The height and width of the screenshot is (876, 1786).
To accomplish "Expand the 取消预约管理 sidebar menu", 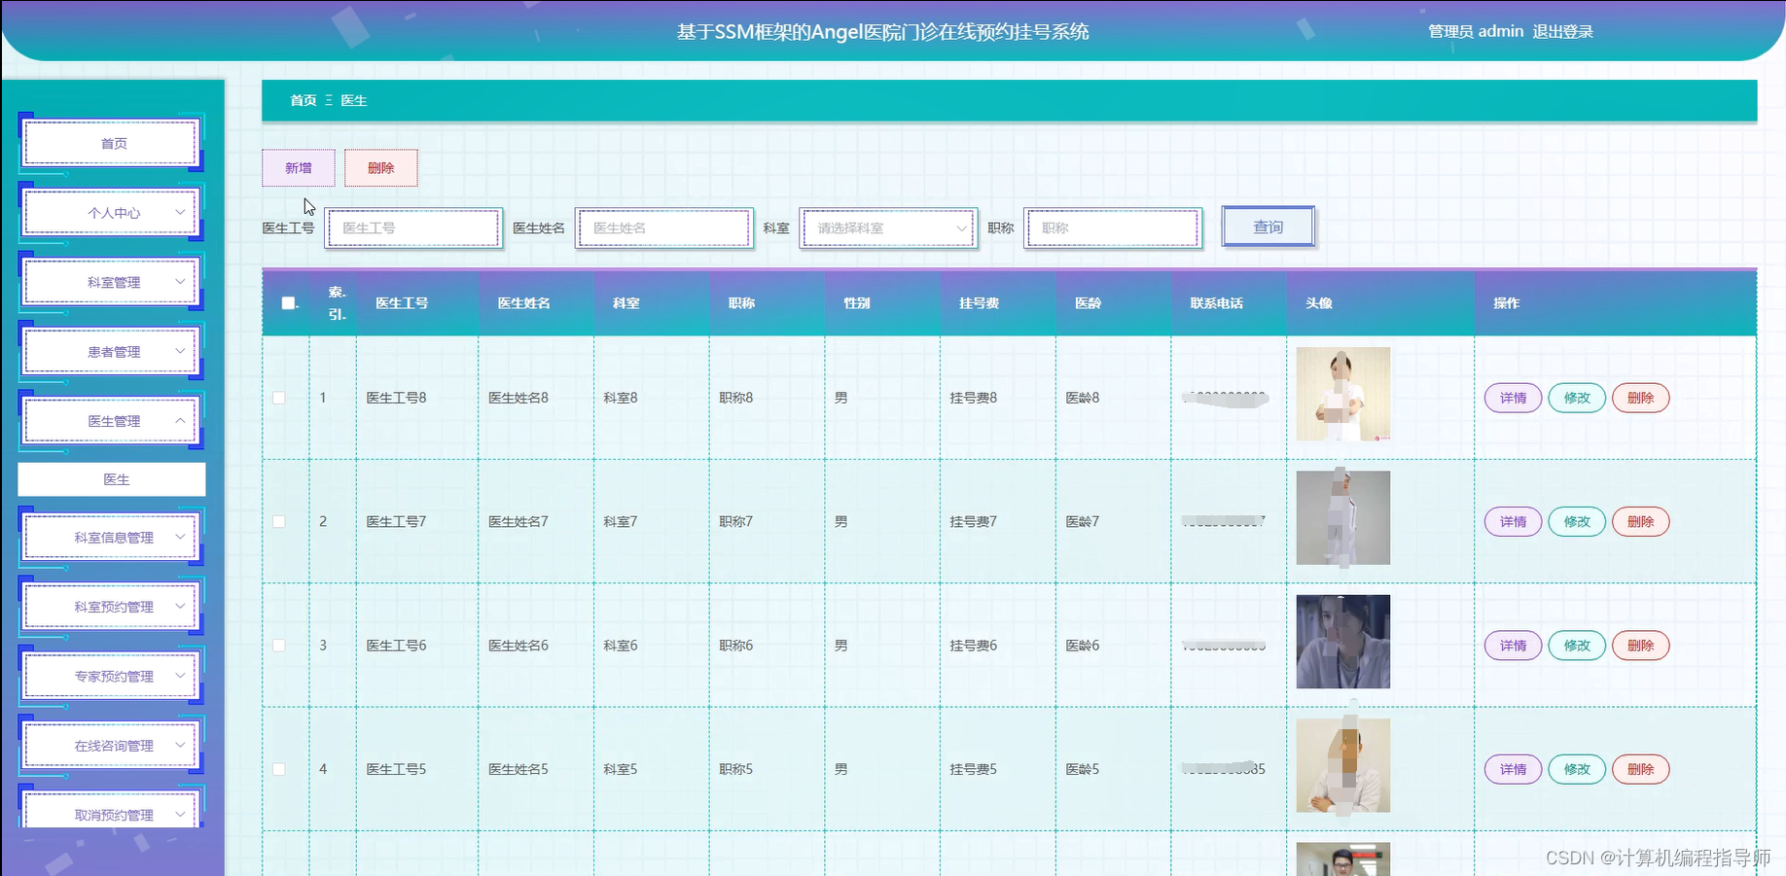I will point(112,811).
